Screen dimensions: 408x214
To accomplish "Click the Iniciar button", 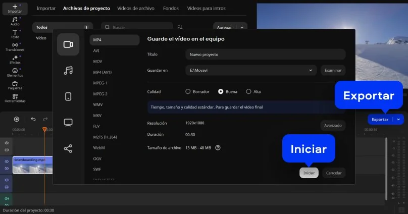I will pos(309,173).
